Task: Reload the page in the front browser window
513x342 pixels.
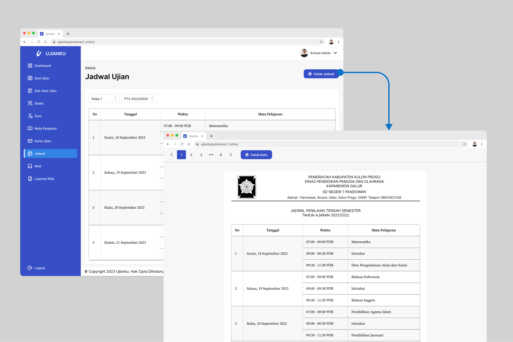Action: (x=182, y=144)
